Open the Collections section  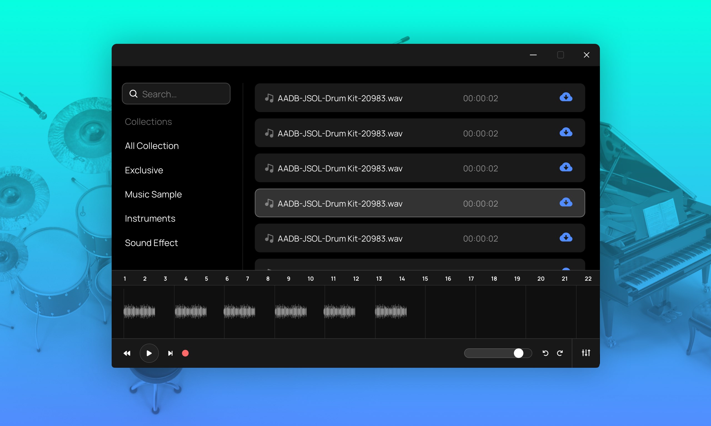tap(148, 121)
